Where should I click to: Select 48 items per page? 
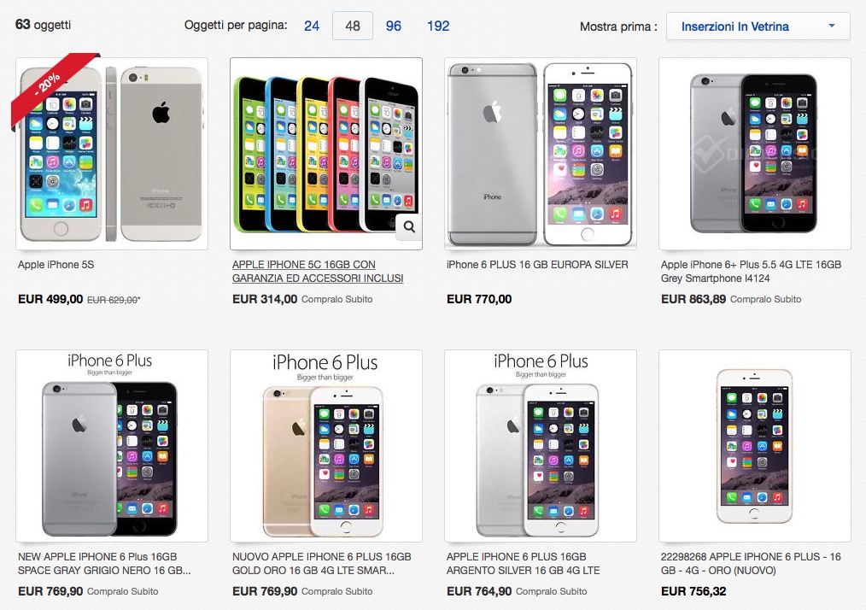point(353,26)
